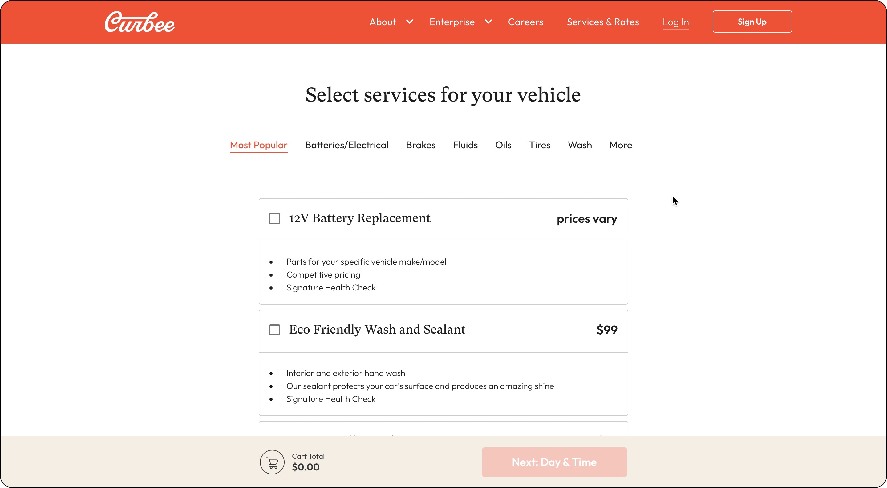Click the Next: Day & Time button
Screen dimensions: 887x488
point(554,462)
